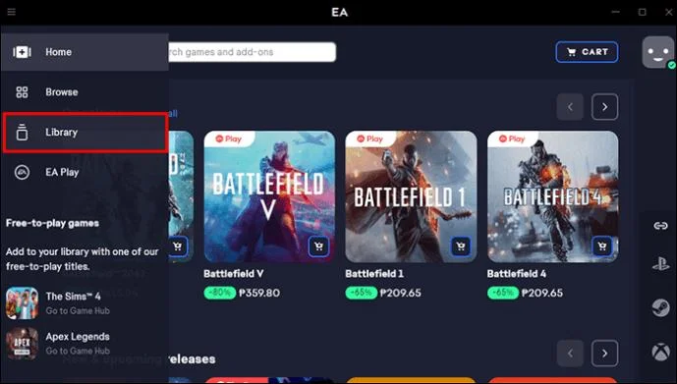
Task: Click the Free-to-play games heading
Action: pyautogui.click(x=52, y=223)
